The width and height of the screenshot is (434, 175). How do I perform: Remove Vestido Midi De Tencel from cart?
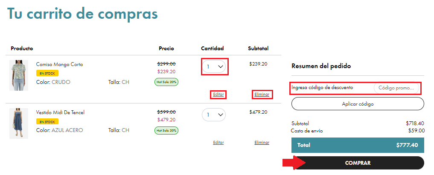click(262, 143)
